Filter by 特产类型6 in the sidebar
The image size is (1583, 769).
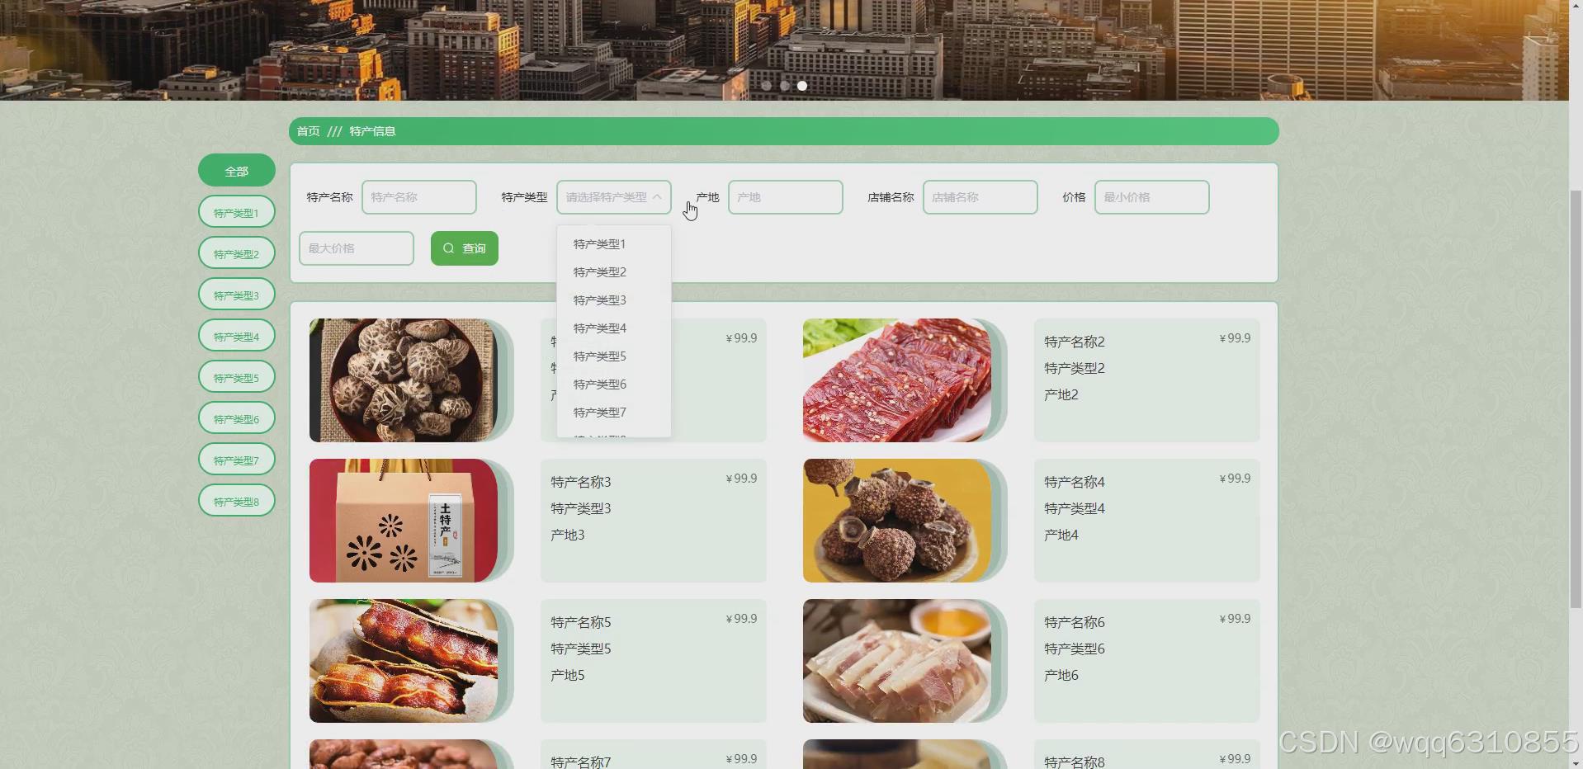237,418
